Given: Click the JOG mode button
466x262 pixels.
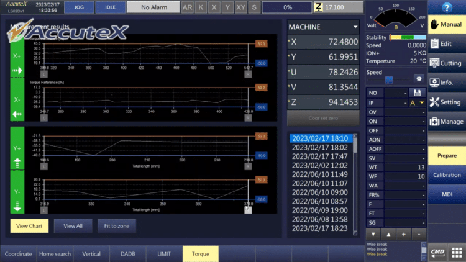Looking at the screenshot, I should pyautogui.click(x=79, y=7).
